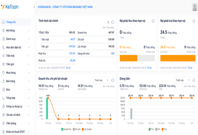Click Tải lại in Nợ phải thu panel

click(x=149, y=68)
